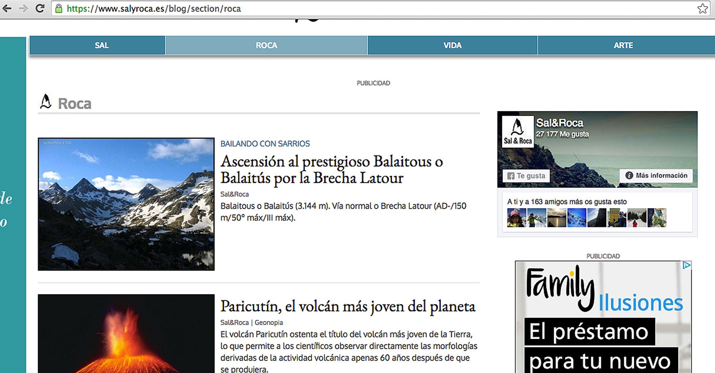Click the snowy mountain article thumbnail
Viewport: 715px width, 373px height.
[x=126, y=204]
